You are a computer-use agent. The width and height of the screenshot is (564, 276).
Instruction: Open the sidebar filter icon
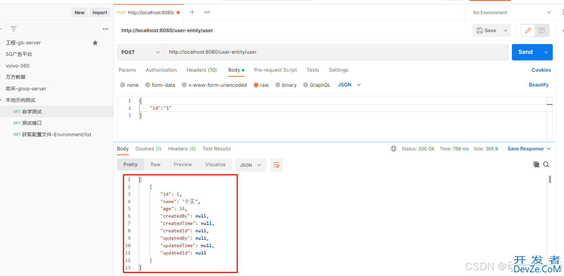point(14,29)
